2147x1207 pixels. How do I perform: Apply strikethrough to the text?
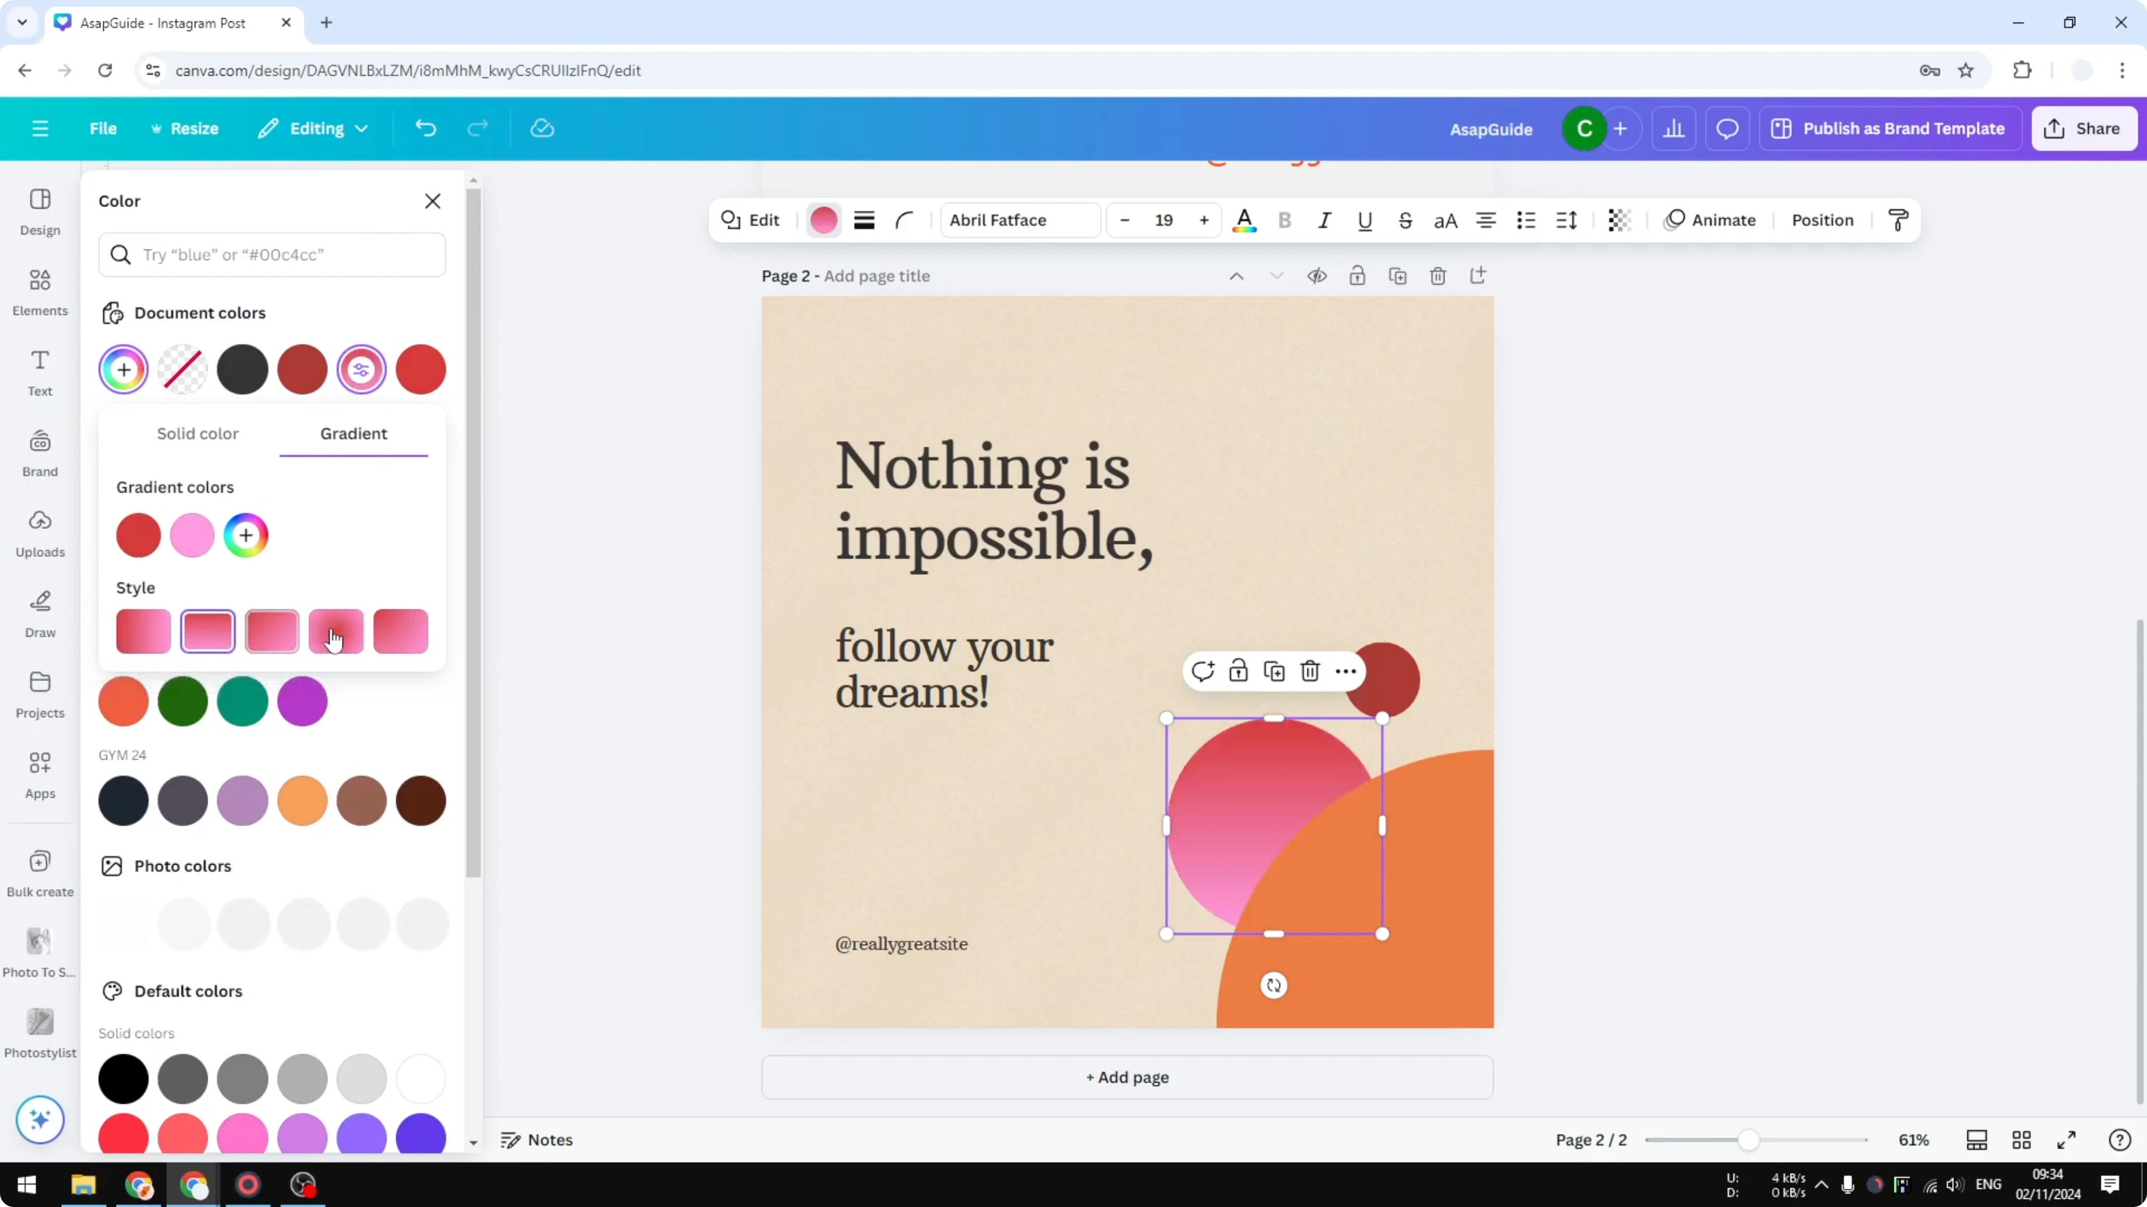click(x=1405, y=220)
